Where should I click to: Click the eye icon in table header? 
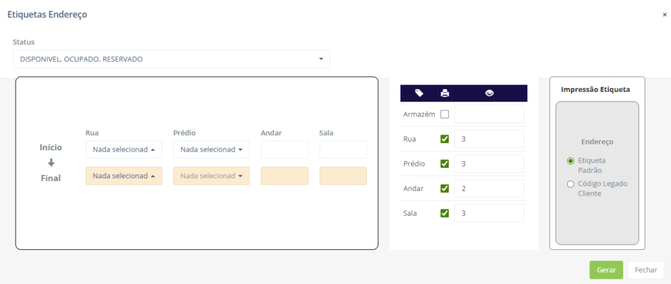pyautogui.click(x=489, y=93)
